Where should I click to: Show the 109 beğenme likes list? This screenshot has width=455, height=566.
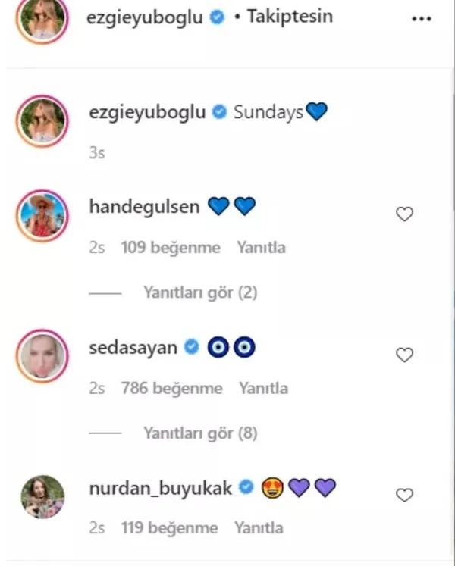click(171, 248)
